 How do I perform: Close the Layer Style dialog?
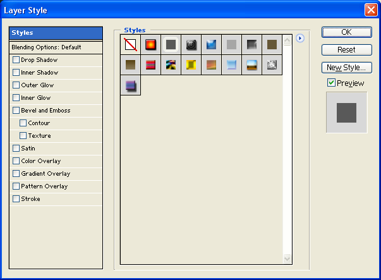tap(371, 10)
